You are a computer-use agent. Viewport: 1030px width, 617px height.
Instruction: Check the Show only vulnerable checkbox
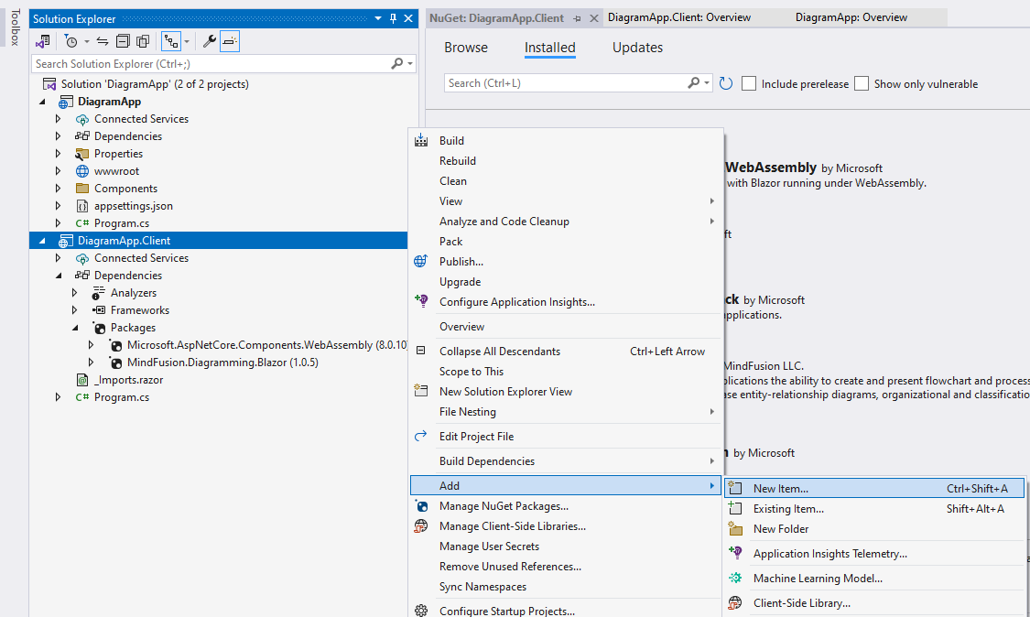862,83
